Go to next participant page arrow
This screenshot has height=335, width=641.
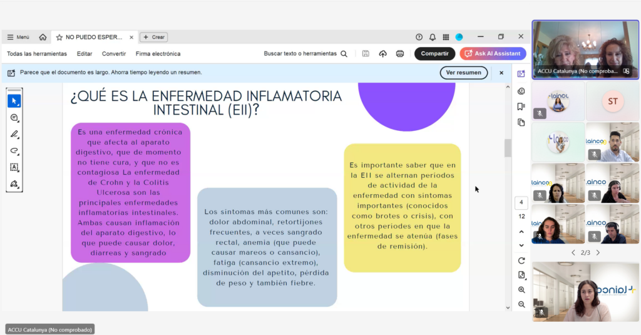(598, 253)
